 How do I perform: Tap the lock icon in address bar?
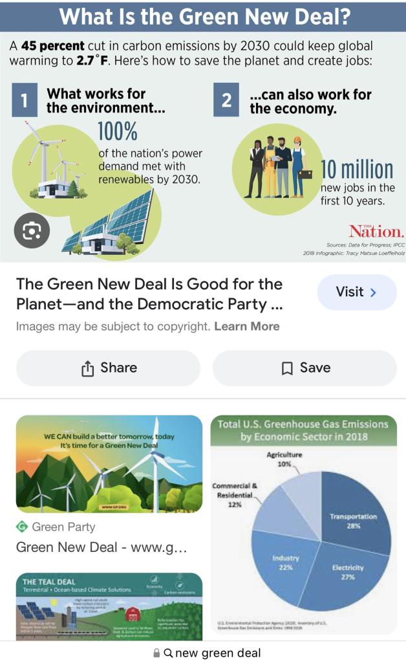pos(156,653)
